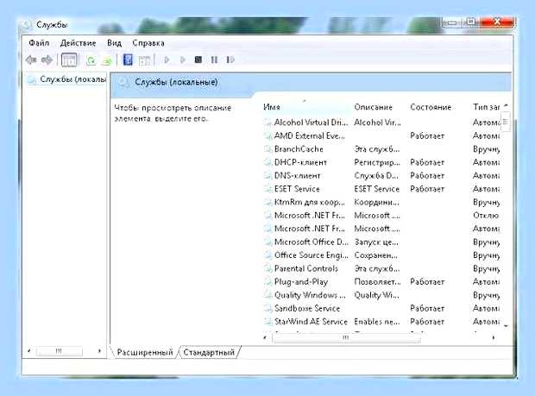Click the services list horizontal scrollbar thumb
The width and height of the screenshot is (535, 396).
[346, 337]
